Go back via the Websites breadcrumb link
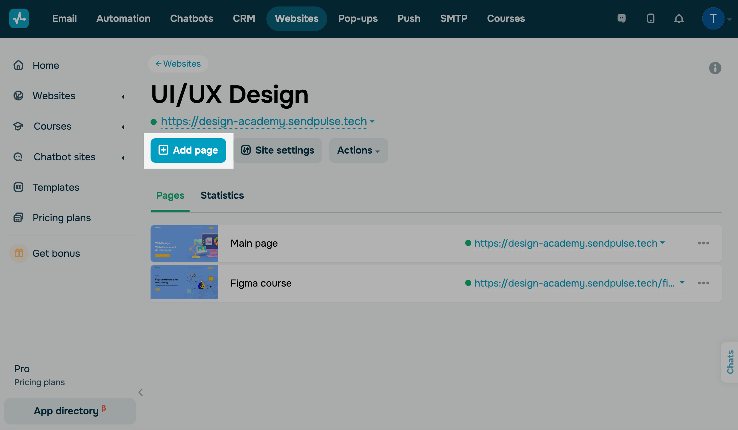The image size is (738, 430). click(x=178, y=64)
